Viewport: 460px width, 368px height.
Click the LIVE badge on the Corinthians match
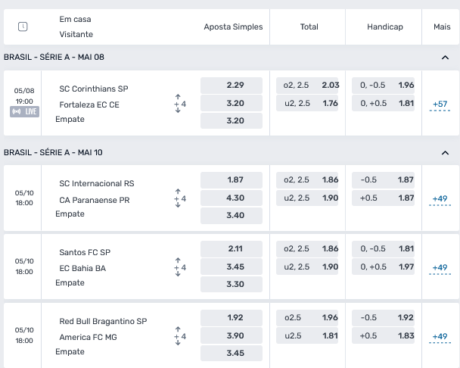tap(25, 111)
